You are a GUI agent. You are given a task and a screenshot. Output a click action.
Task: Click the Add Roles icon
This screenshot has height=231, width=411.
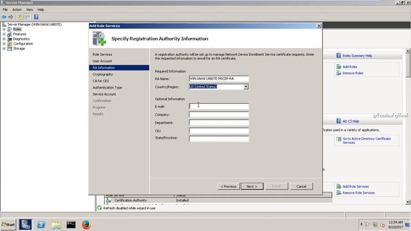click(338, 67)
